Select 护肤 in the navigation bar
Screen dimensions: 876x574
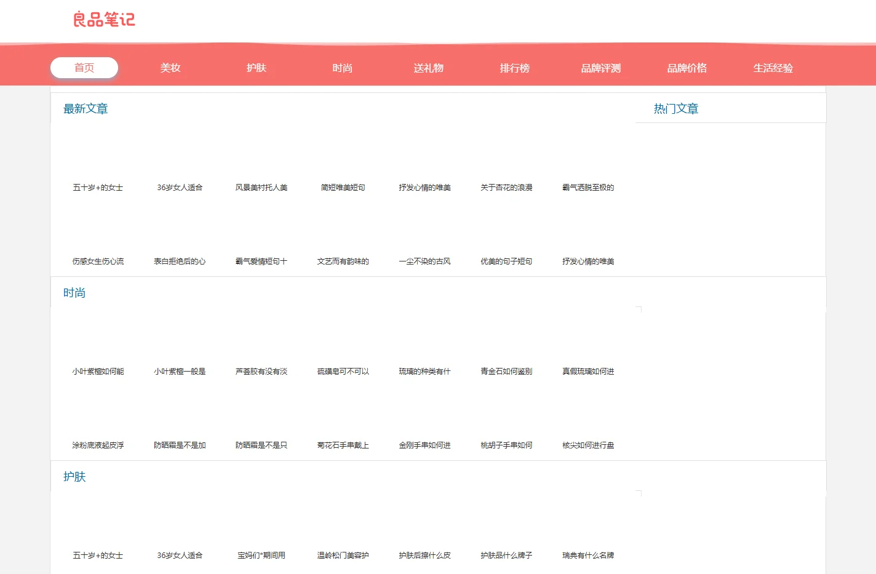click(257, 68)
